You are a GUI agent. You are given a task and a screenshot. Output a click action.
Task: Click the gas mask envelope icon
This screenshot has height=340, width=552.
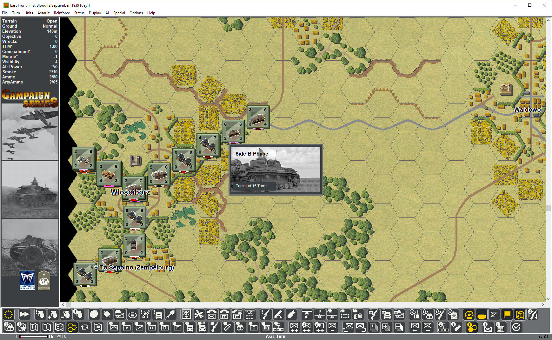119,315
